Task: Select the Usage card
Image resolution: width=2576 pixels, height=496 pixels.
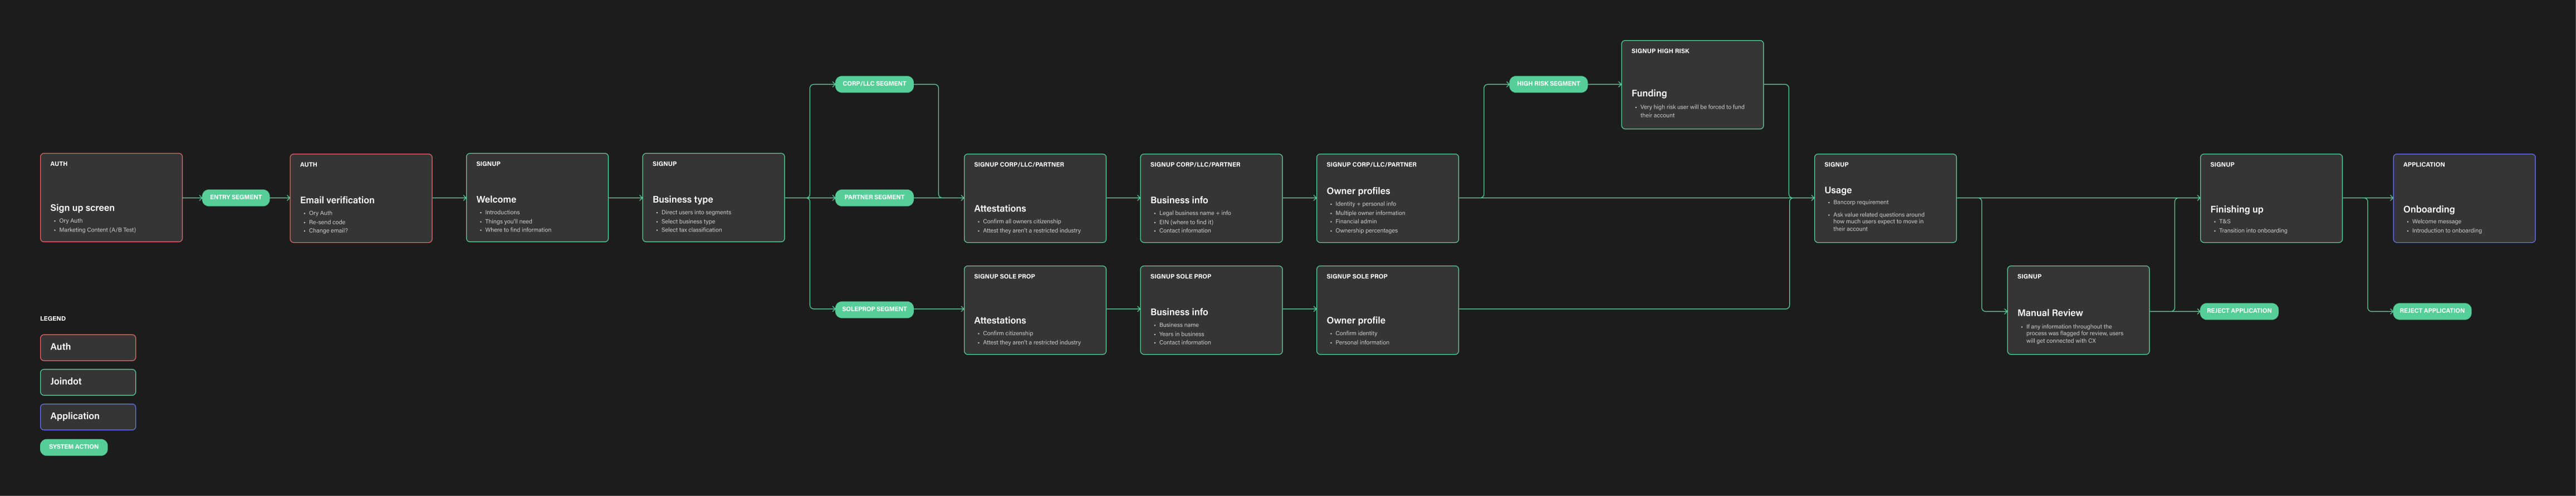Action: (1885, 198)
